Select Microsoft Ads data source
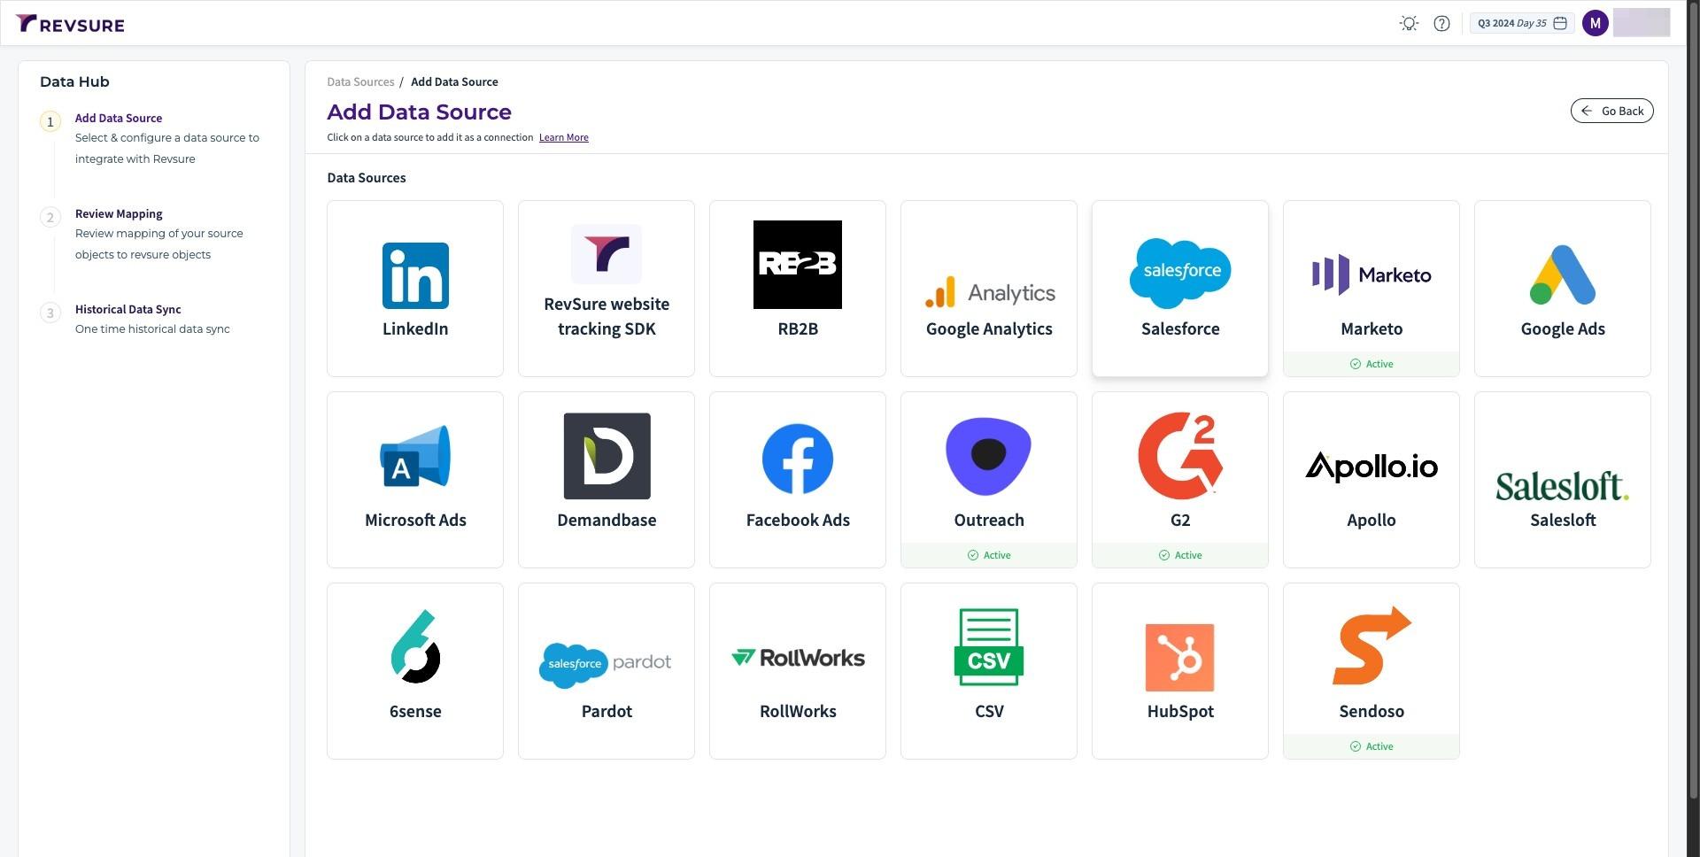Image resolution: width=1700 pixels, height=857 pixels. pos(415,480)
